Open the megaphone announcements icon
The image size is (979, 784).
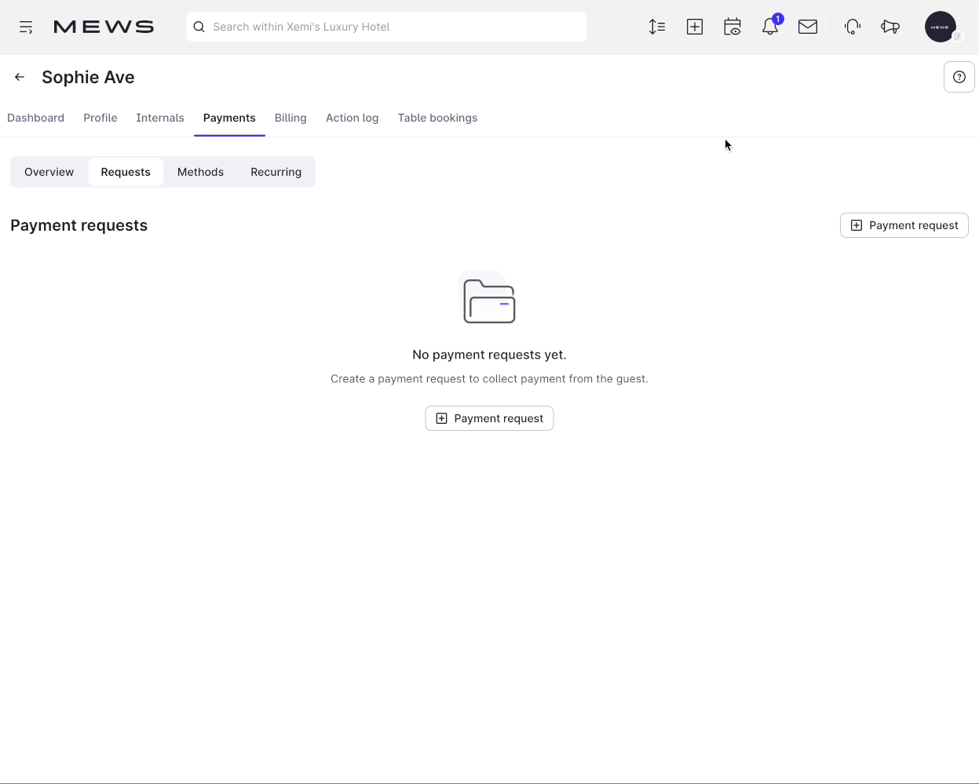pos(890,27)
